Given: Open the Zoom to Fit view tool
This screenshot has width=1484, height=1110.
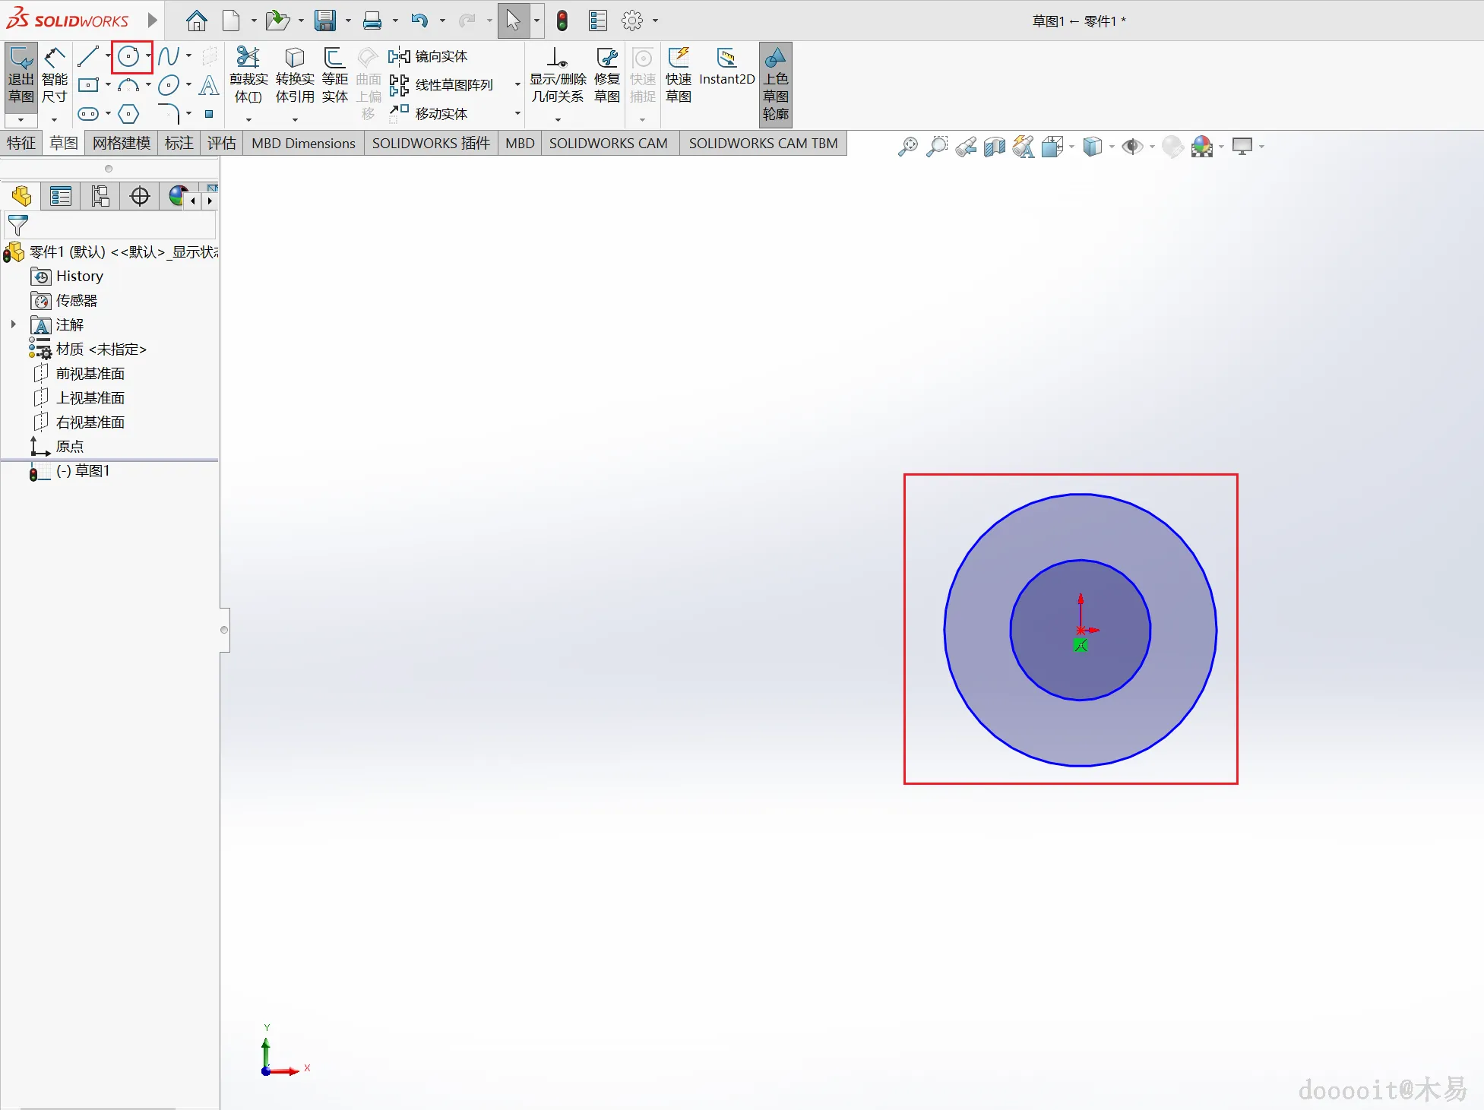Looking at the screenshot, I should click(907, 147).
